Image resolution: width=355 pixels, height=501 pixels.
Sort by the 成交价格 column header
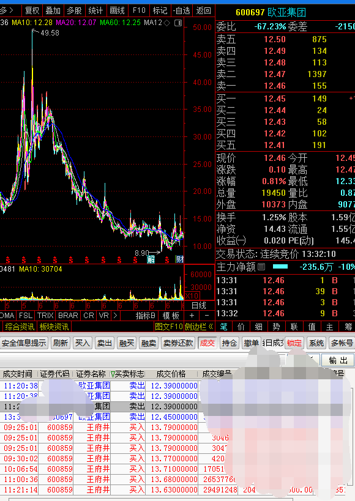click(171, 374)
